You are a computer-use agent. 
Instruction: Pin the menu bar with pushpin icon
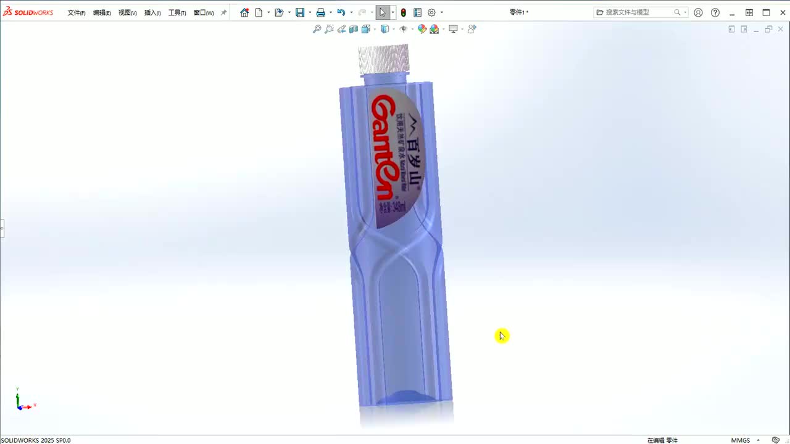pos(224,12)
